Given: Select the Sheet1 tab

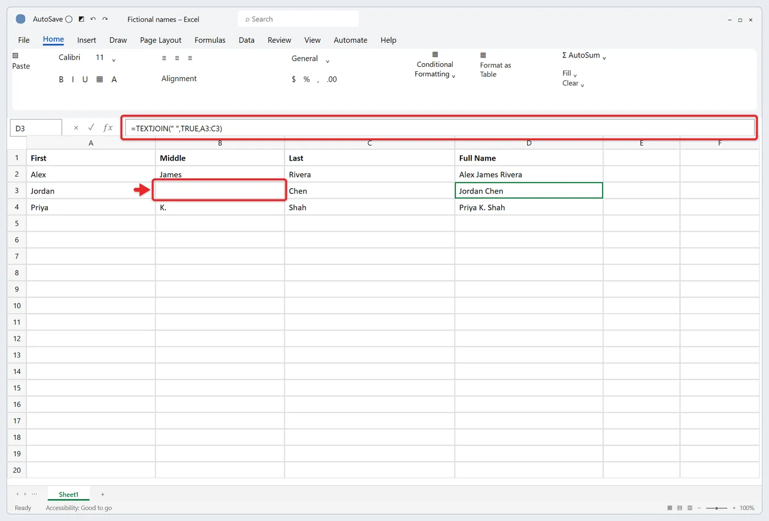Looking at the screenshot, I should (x=69, y=494).
